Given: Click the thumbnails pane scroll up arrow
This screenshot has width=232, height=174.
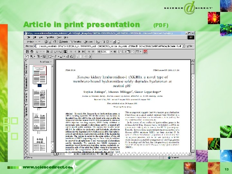Looking at the screenshot, I should pyautogui.click(x=52, y=66).
